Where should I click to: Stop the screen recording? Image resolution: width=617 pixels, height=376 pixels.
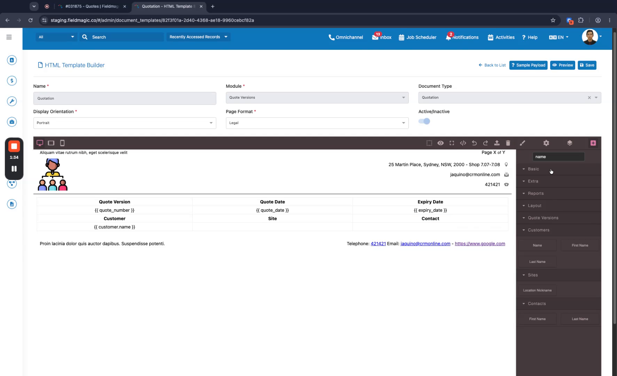[14, 147]
